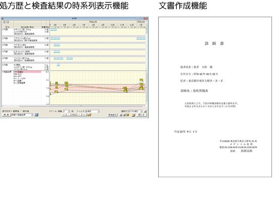Click the yellow chart icon after 単体表示
Image resolution: width=277 pixels, height=206 pixels.
tap(127, 115)
